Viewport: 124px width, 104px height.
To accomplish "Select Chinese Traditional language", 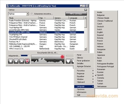I will 106,21.
